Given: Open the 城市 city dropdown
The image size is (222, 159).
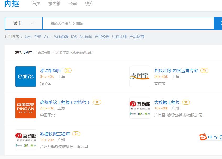Looking at the screenshot, I should 23,23.
